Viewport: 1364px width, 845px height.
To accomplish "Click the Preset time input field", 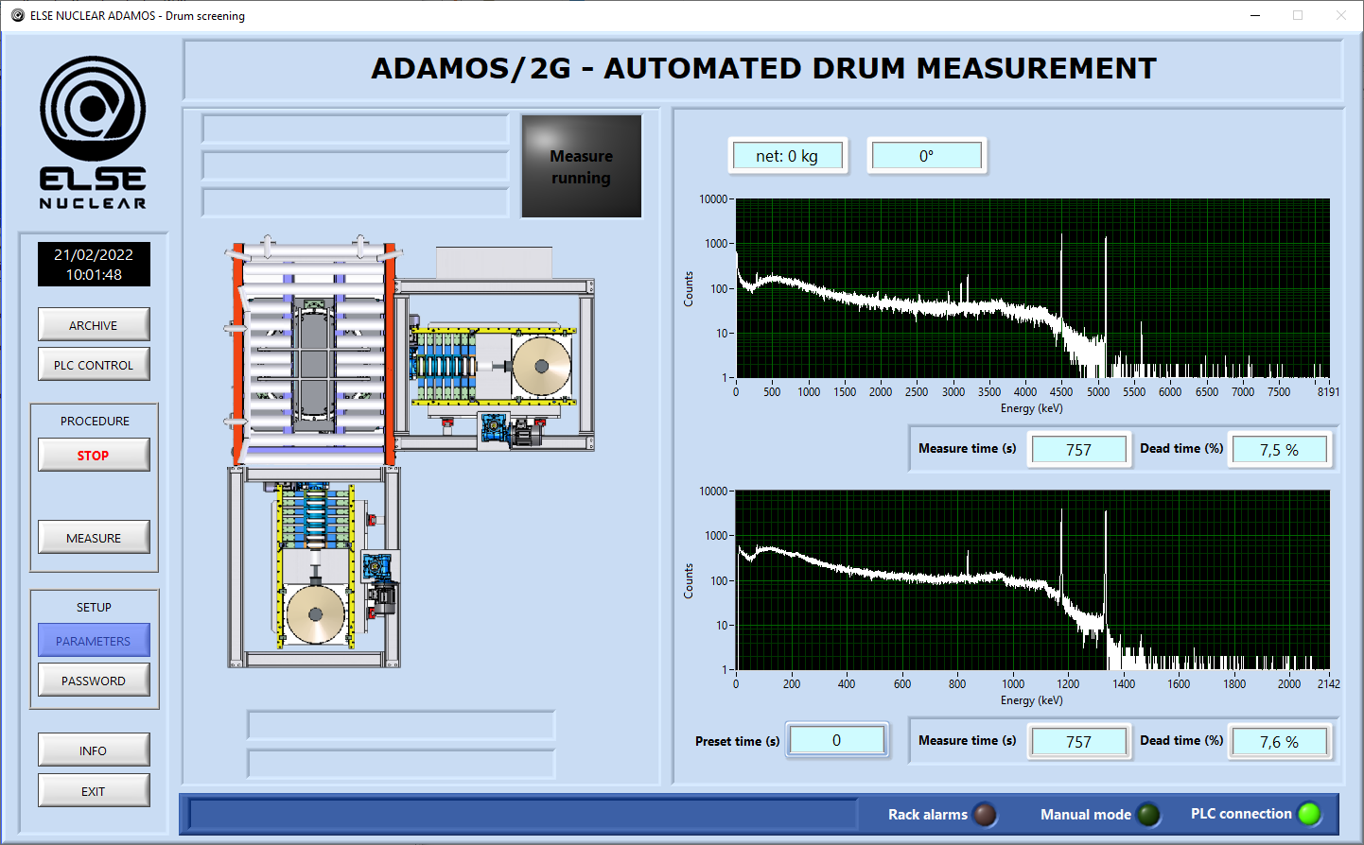I will (x=837, y=740).
